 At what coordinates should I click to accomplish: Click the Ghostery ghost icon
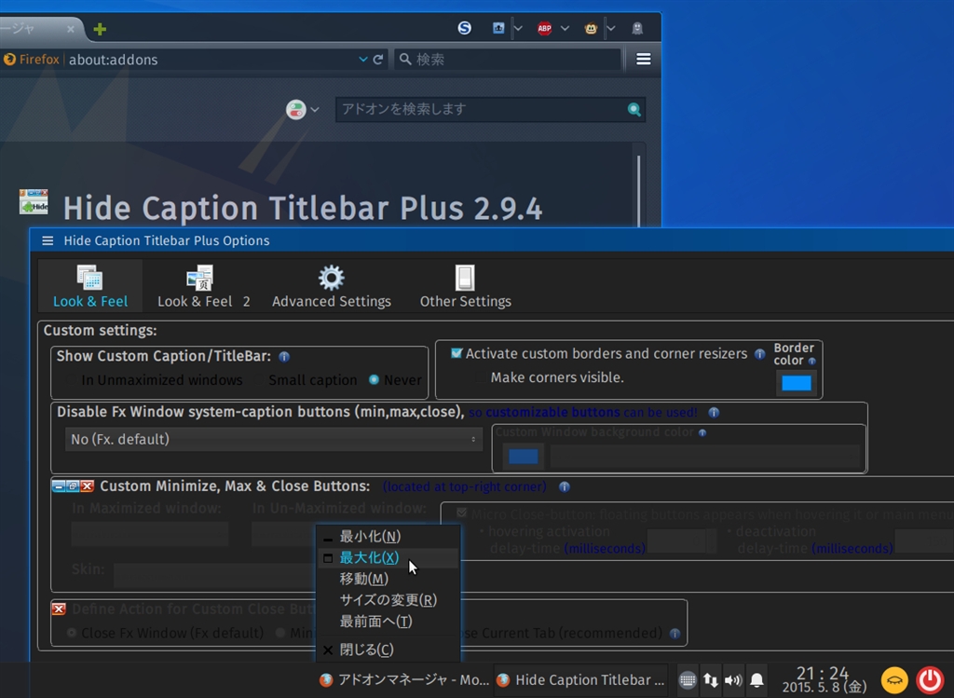pyautogui.click(x=637, y=28)
